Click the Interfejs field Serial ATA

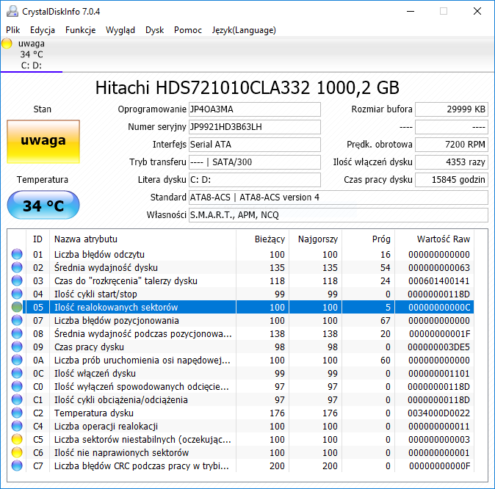254,145
